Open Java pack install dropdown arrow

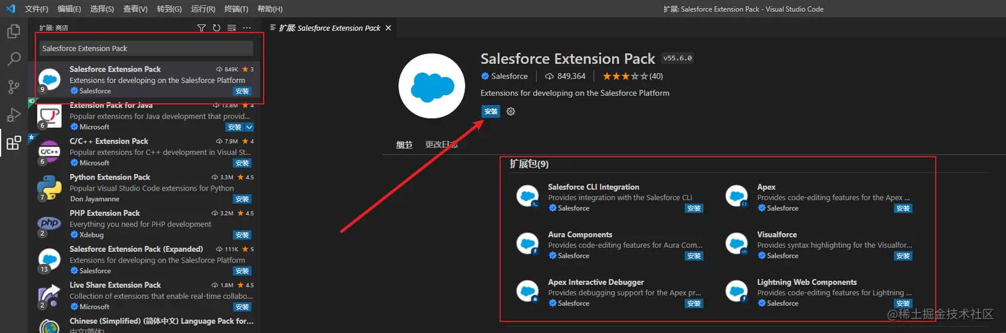click(249, 127)
